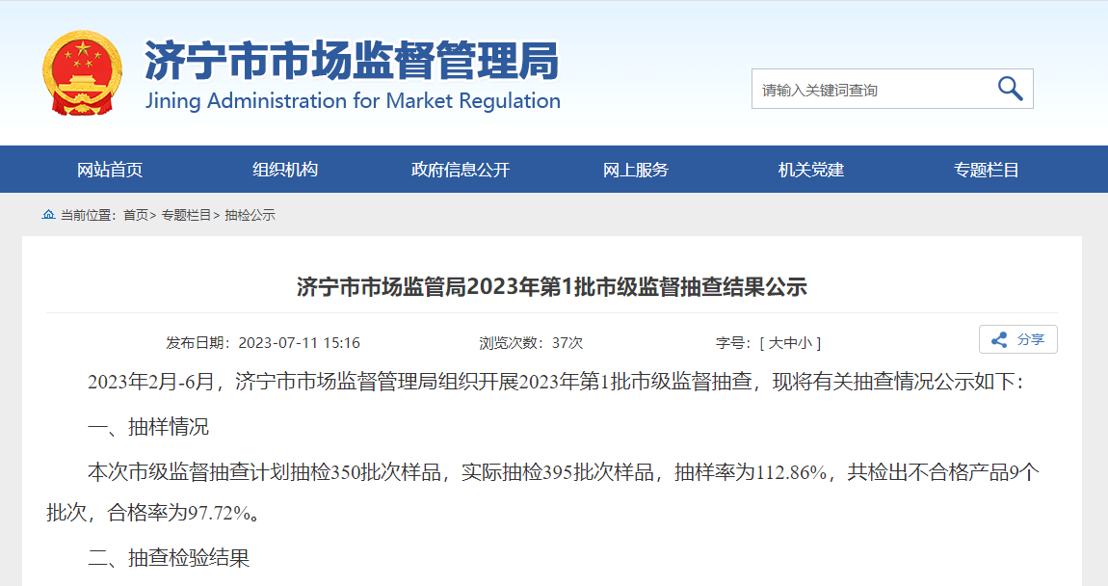
Task: Click the 济宁市市场监督管理局 site title
Action: pos(352,62)
